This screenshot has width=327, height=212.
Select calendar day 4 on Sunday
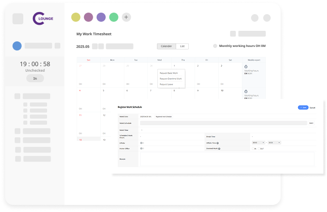(x=80, y=91)
